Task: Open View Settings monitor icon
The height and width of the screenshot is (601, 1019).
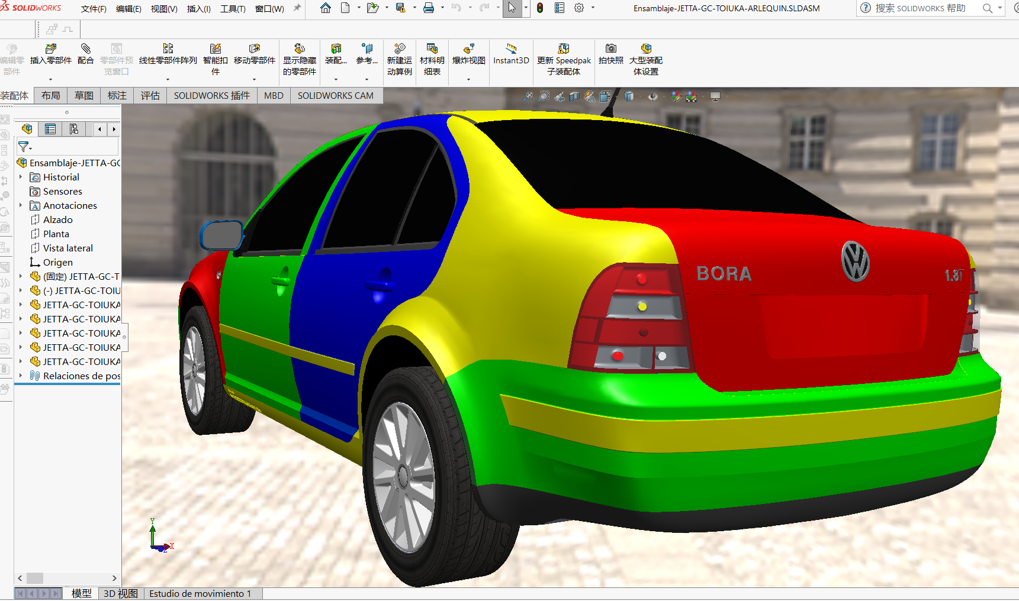Action: pos(715,96)
